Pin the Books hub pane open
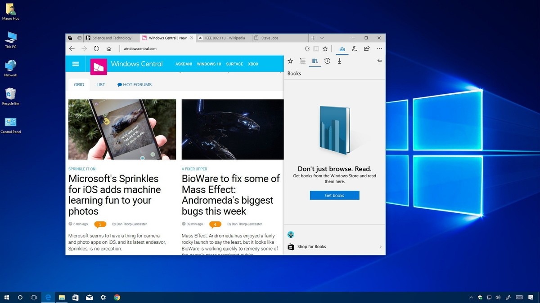Image resolution: width=540 pixels, height=303 pixels. 379,61
